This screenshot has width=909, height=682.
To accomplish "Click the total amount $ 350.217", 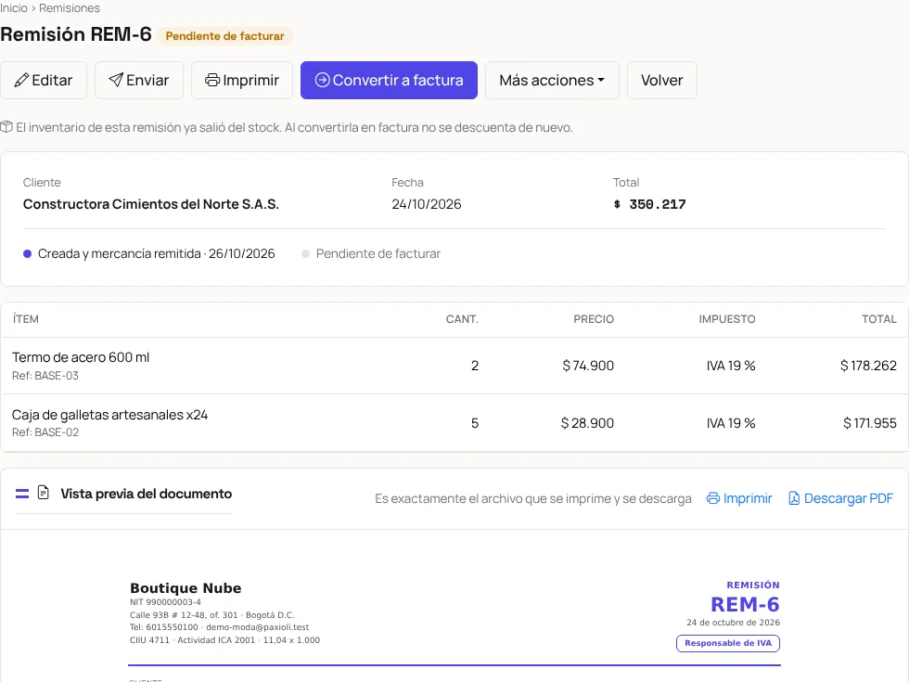I will pos(649,204).
